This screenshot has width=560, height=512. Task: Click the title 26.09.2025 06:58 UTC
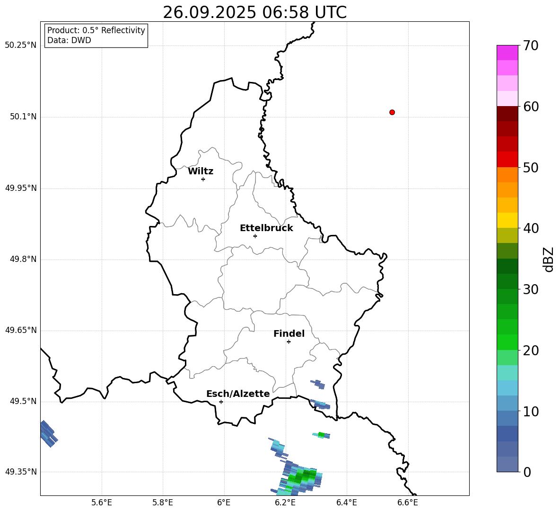coord(254,12)
